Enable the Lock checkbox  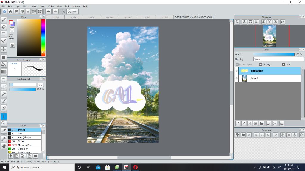coord(284,64)
